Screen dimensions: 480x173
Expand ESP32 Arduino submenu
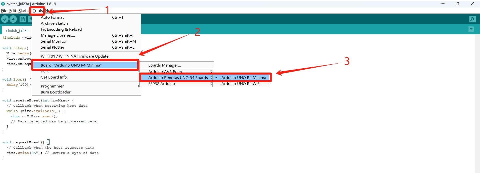pyautogui.click(x=177, y=84)
